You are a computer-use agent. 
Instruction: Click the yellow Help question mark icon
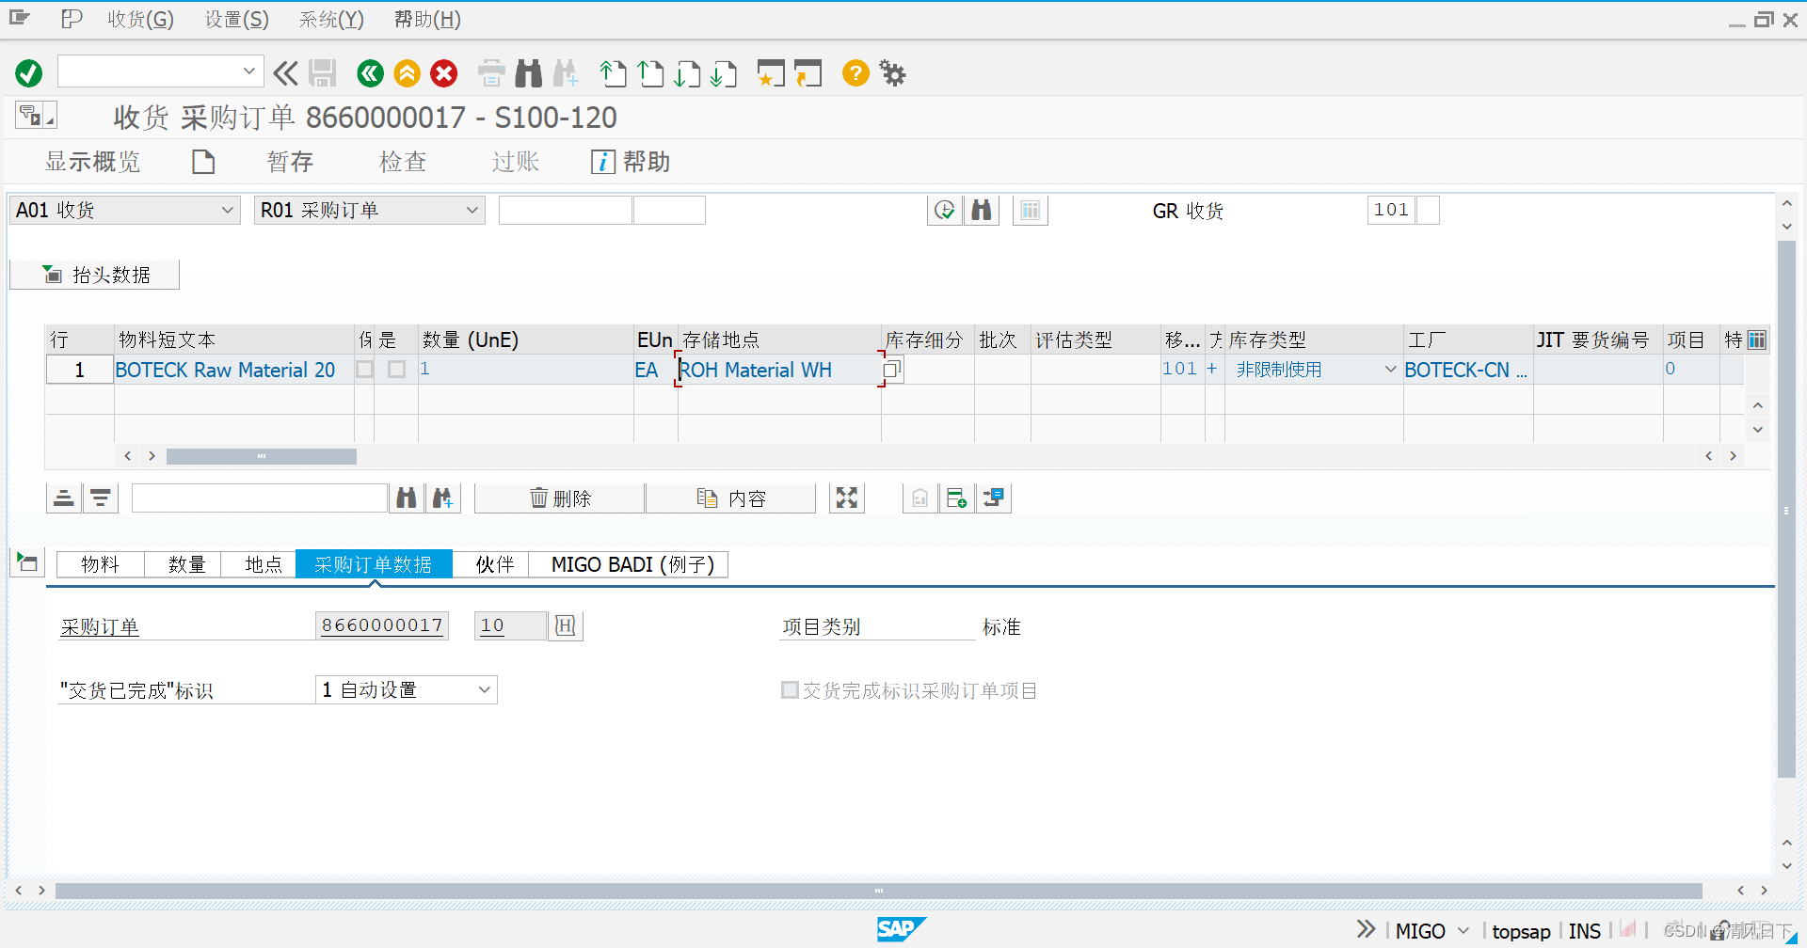(x=856, y=73)
